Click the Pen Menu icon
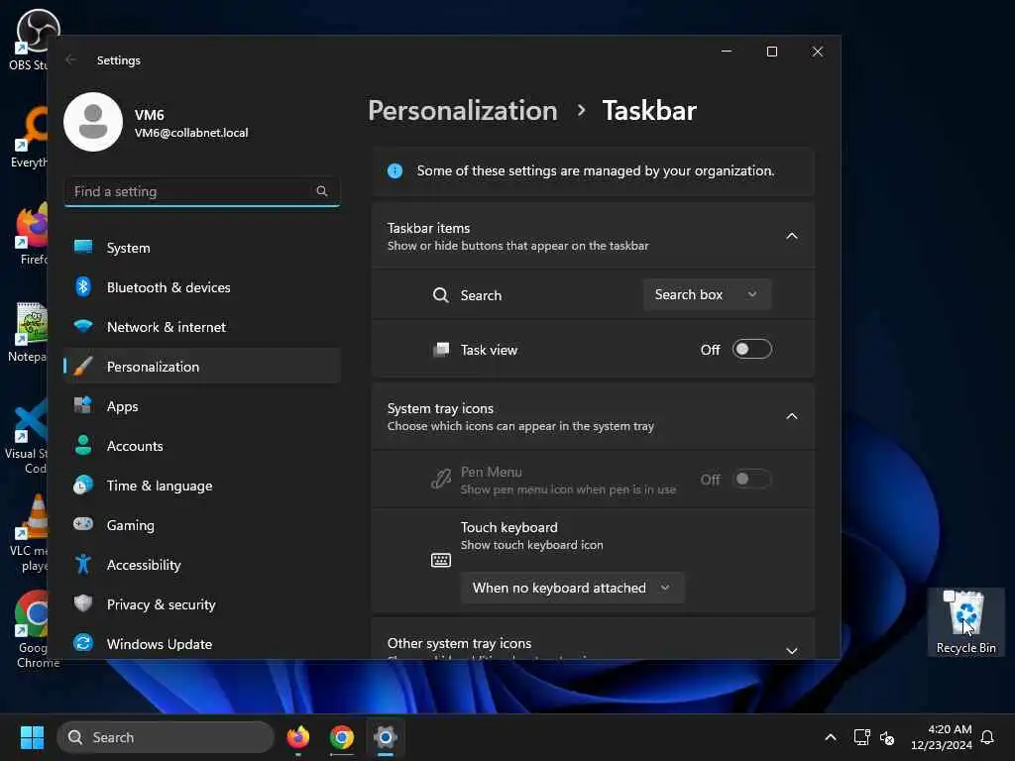Viewport: 1015px width, 761px height. tap(441, 480)
